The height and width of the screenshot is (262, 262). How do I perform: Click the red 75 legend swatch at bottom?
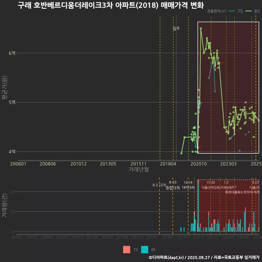click(x=127, y=249)
